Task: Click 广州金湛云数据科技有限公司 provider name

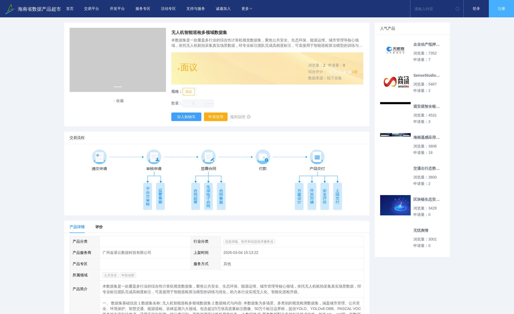Action: [127, 253]
